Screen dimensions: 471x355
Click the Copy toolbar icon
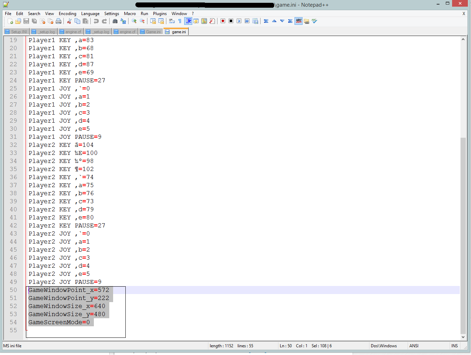pos(77,21)
